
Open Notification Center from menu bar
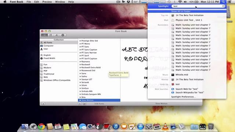click(229, 2)
